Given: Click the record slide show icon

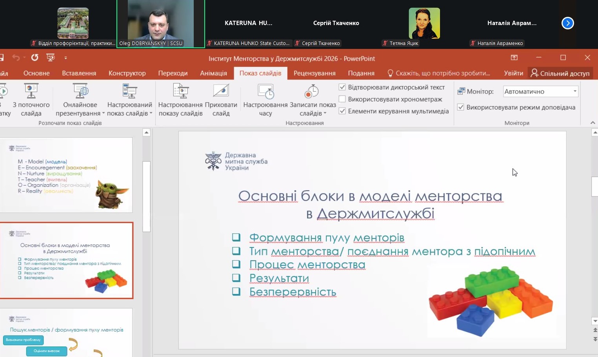Looking at the screenshot, I should [313, 91].
